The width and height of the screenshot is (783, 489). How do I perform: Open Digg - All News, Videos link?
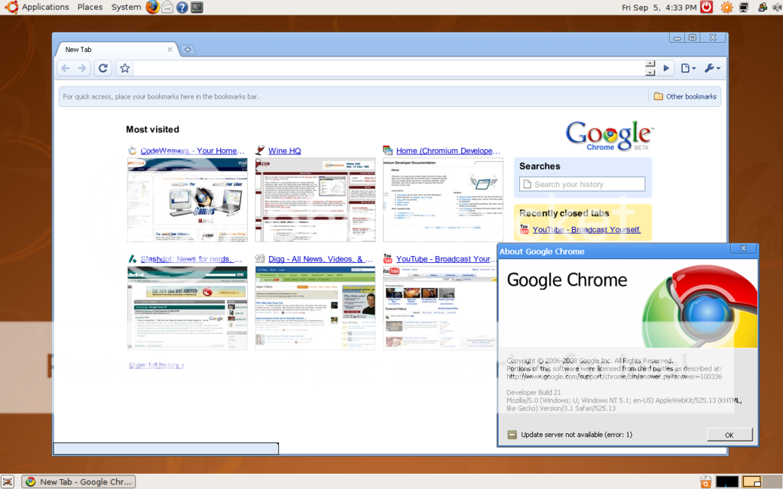(320, 259)
